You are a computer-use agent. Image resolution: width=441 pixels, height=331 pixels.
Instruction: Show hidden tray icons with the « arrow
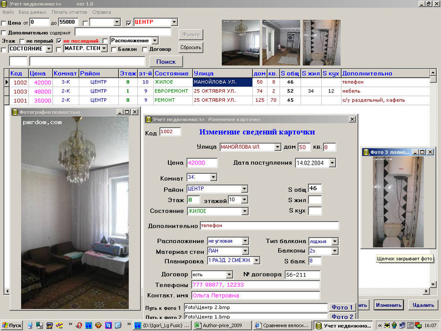pyautogui.click(x=380, y=325)
